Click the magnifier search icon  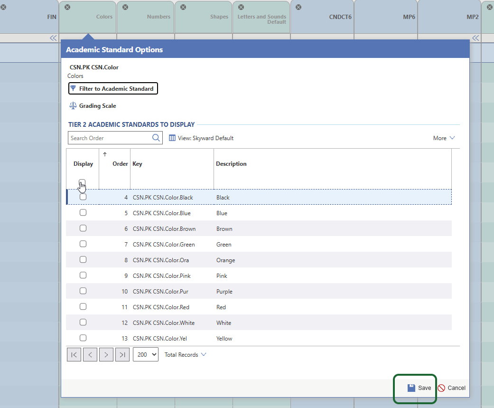[156, 138]
